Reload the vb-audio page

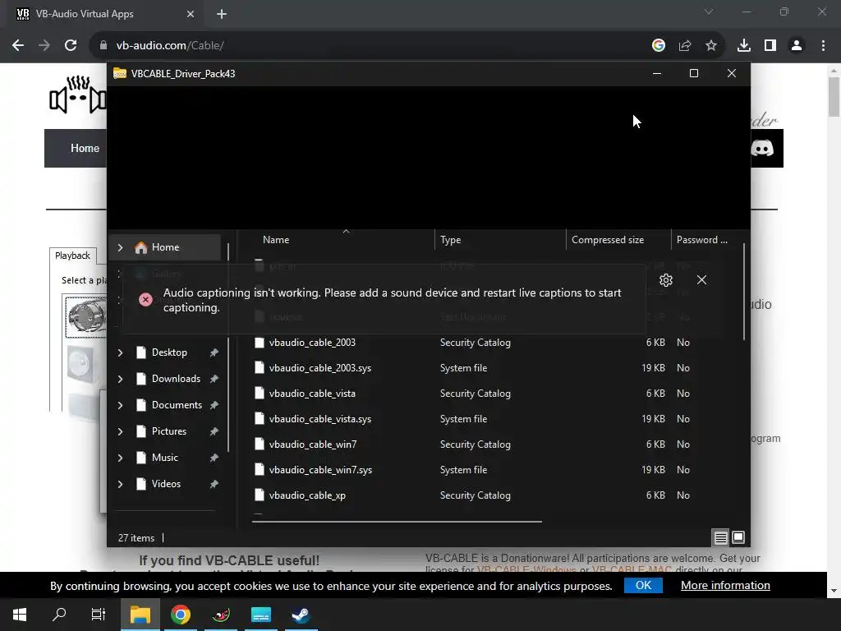pyautogui.click(x=71, y=46)
